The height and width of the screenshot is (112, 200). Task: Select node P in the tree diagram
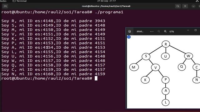(166, 80)
